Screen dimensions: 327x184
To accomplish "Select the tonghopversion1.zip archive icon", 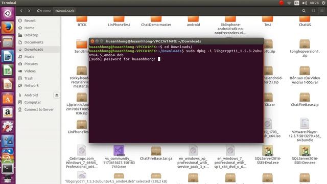I will point(305,44).
